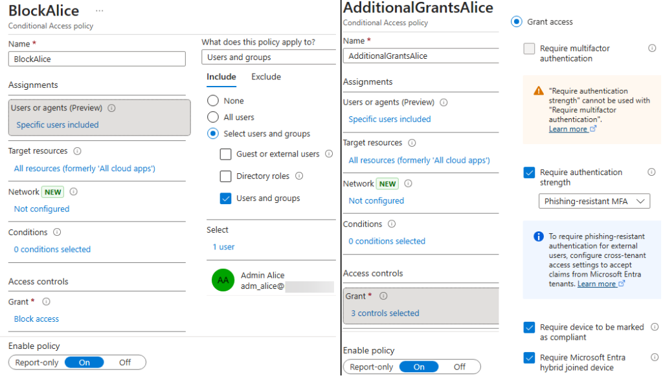Open the Phishing-resistant MFA dropdown
The width and height of the screenshot is (663, 378).
pyautogui.click(x=594, y=201)
